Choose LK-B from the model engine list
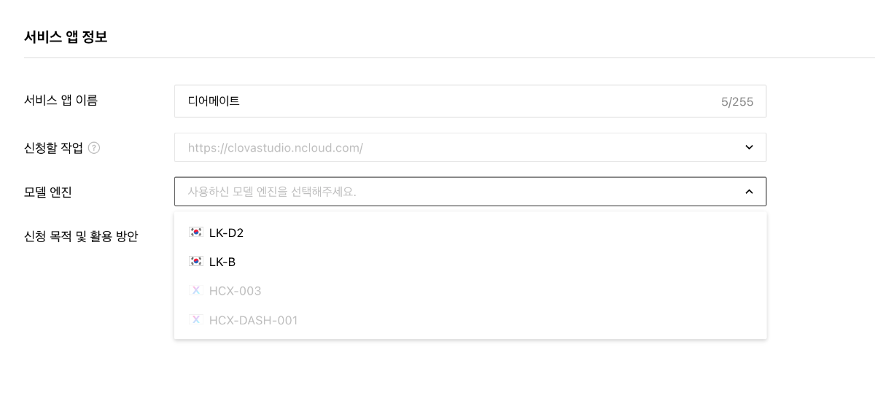Screen dimensions: 875x417 click(470, 262)
